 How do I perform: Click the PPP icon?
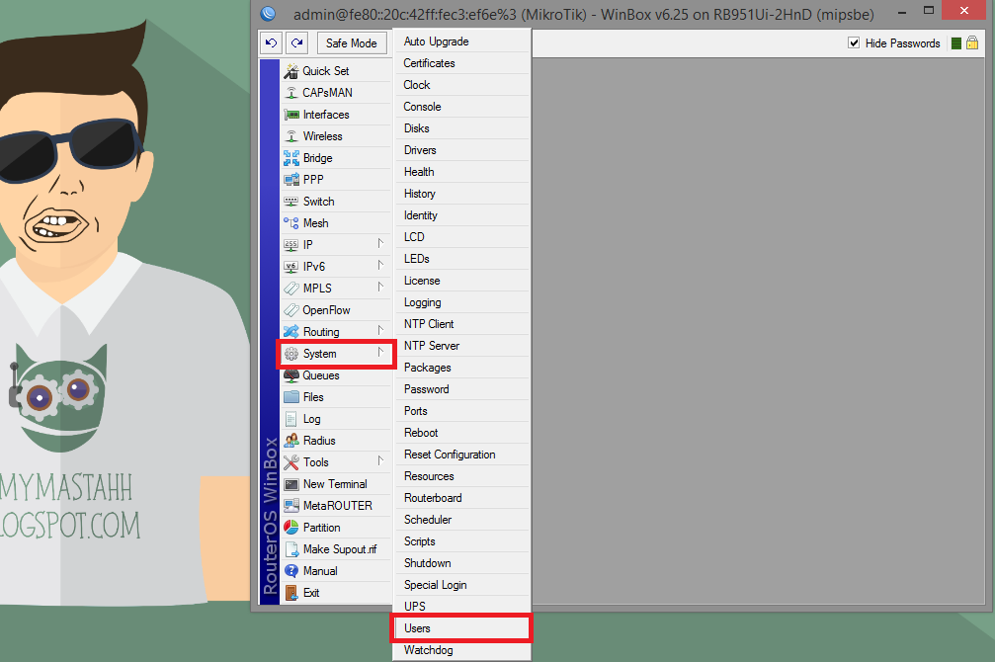tap(291, 180)
